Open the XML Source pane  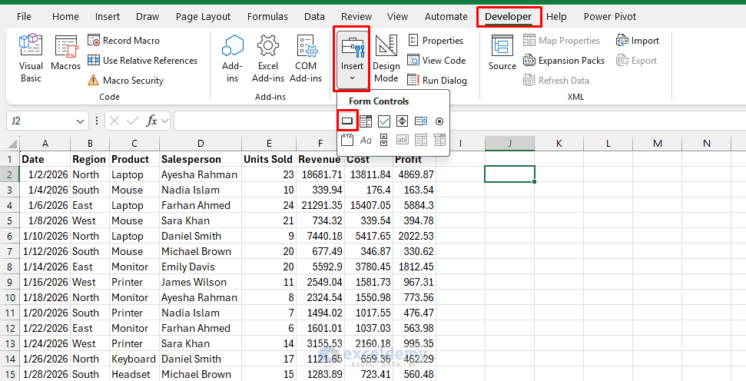[x=502, y=53]
